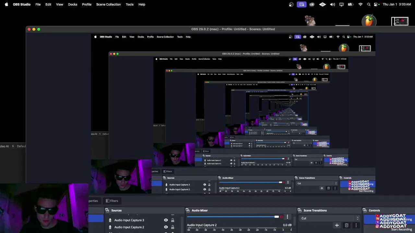Image resolution: width=415 pixels, height=233 pixels.
Task: Click the OBS status icon in the menu bar
Action: point(291,5)
